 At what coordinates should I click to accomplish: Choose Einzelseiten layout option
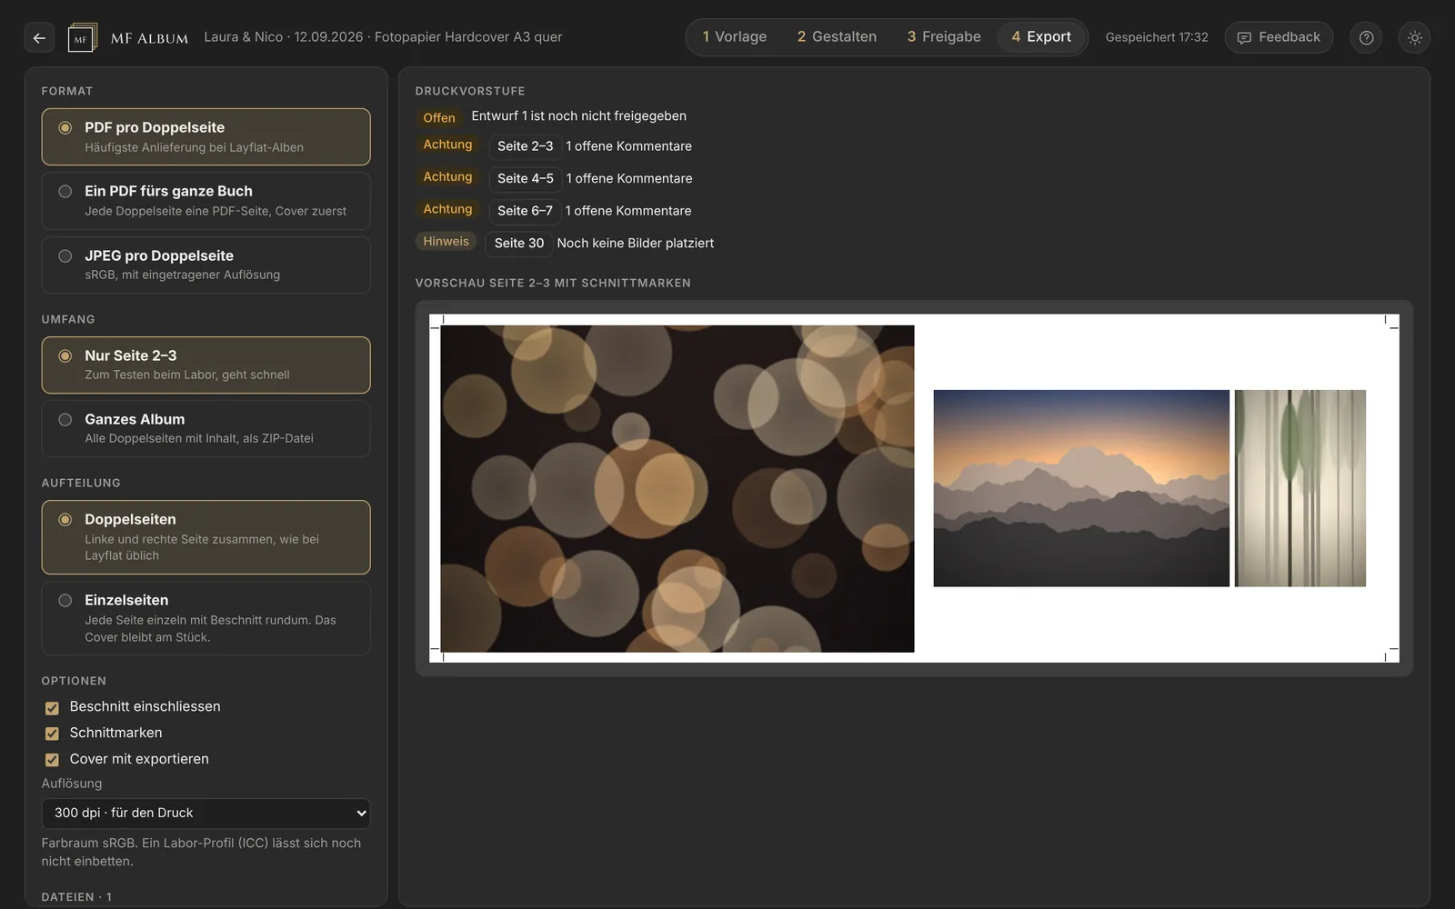pos(206,618)
